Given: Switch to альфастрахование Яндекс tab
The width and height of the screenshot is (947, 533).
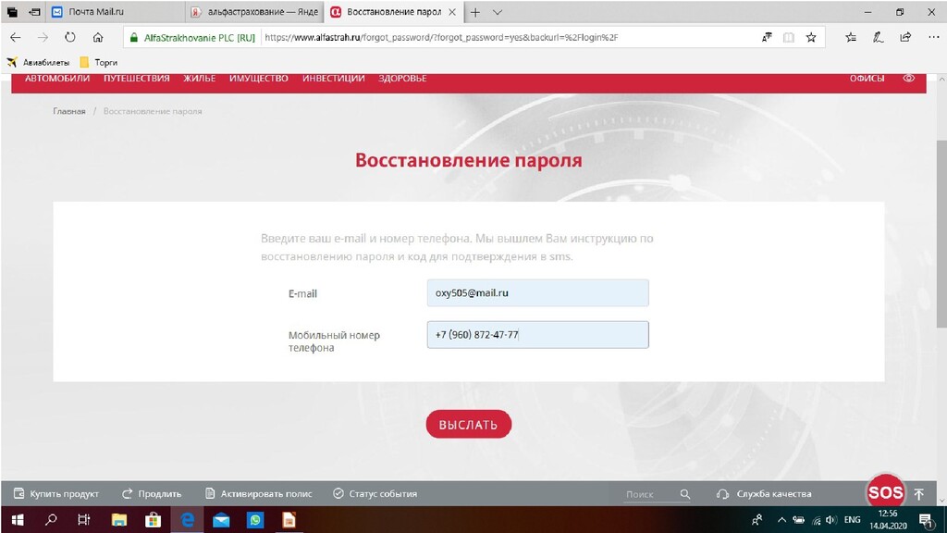Looking at the screenshot, I should (x=255, y=12).
